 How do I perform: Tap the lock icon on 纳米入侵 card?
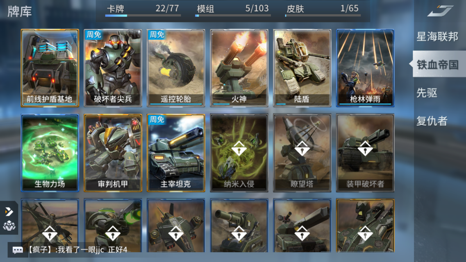239,148
